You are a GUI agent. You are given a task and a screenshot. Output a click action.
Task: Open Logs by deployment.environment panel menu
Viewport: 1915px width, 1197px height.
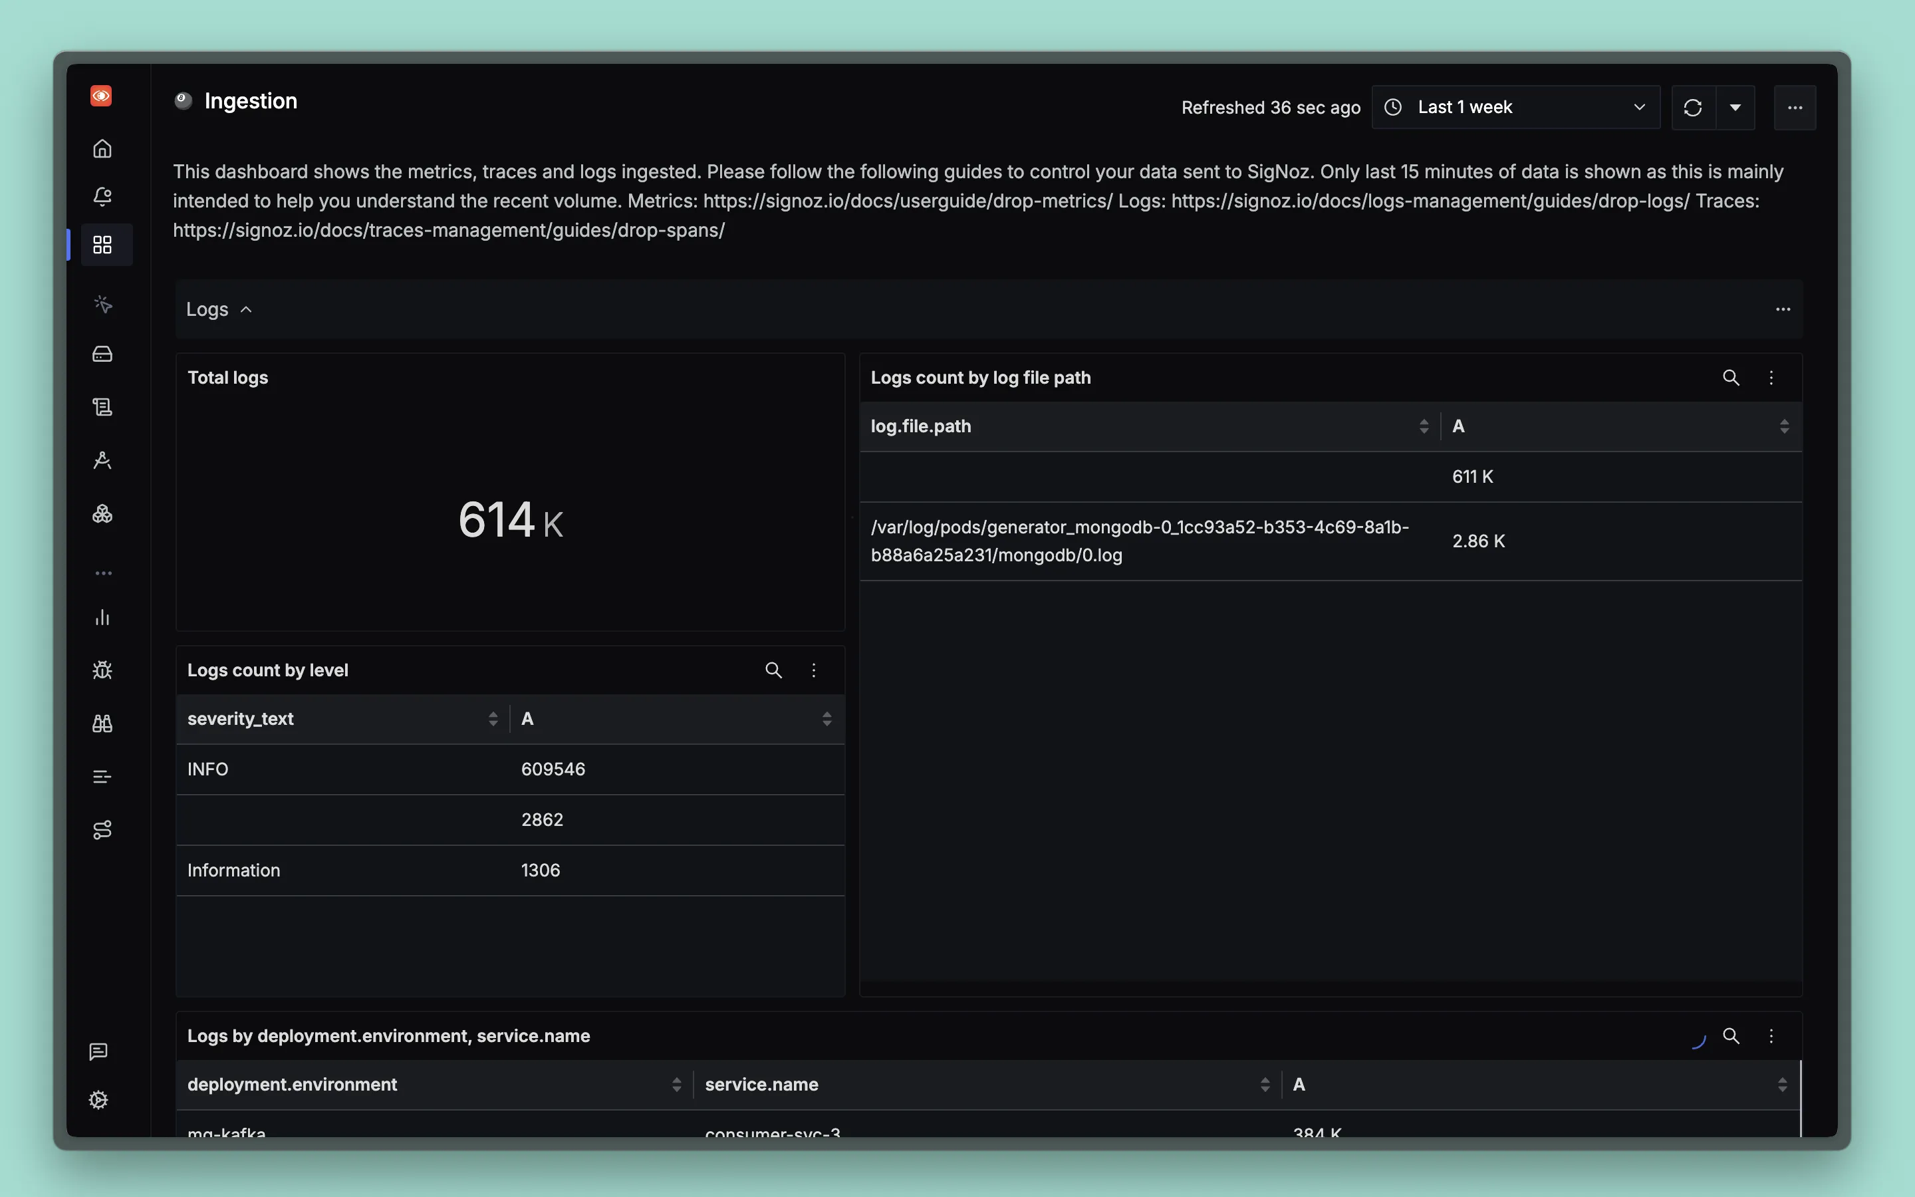(x=1771, y=1036)
